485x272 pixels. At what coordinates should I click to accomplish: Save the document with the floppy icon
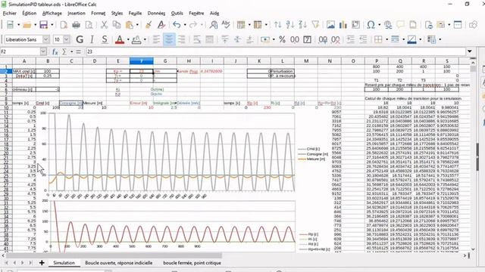point(44,25)
